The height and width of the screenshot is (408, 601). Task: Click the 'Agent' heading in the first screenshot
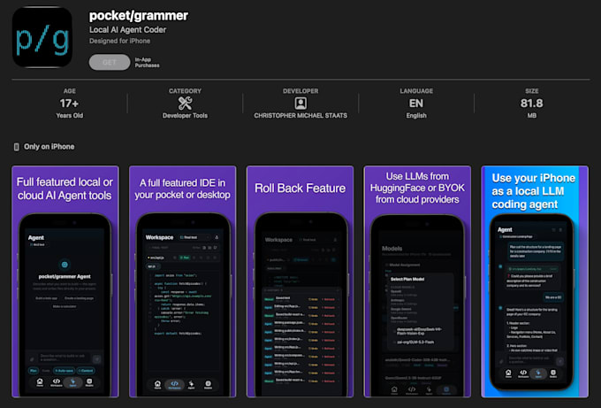[36, 237]
